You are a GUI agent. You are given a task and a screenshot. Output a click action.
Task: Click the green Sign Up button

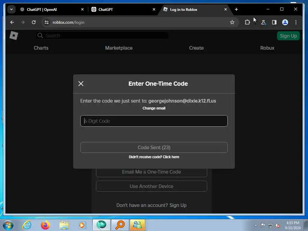tap(288, 36)
